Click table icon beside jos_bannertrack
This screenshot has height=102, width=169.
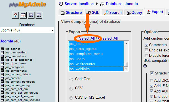point(2,56)
